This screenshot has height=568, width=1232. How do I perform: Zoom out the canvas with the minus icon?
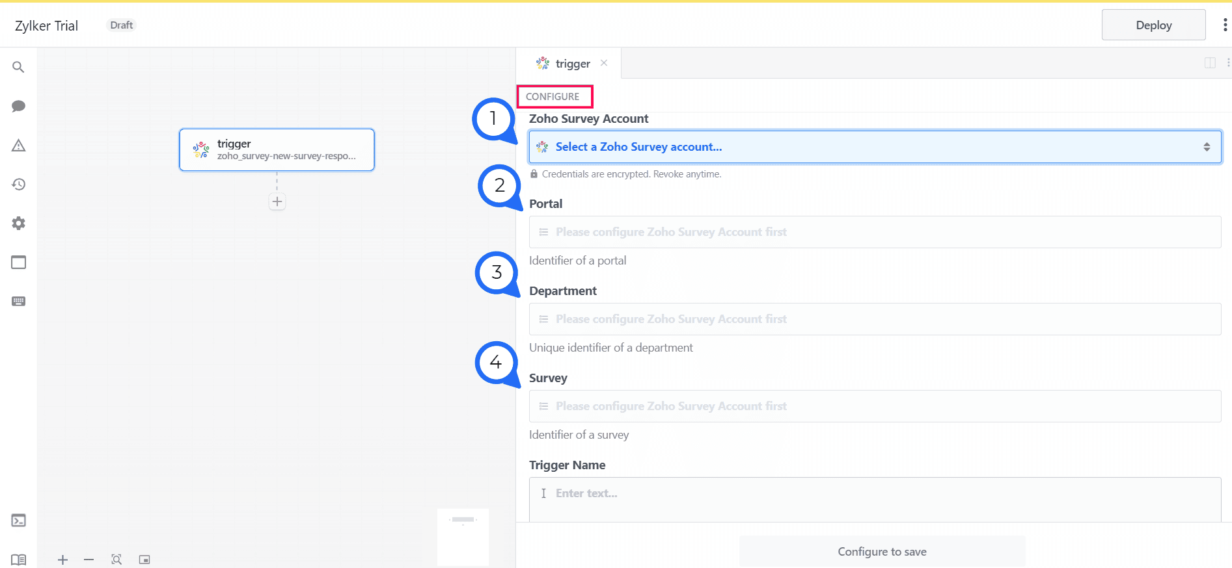(89, 560)
